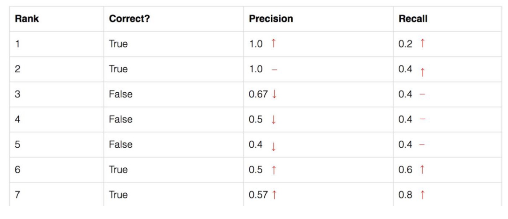Click the down arrow next to precision 0.4

click(x=274, y=146)
